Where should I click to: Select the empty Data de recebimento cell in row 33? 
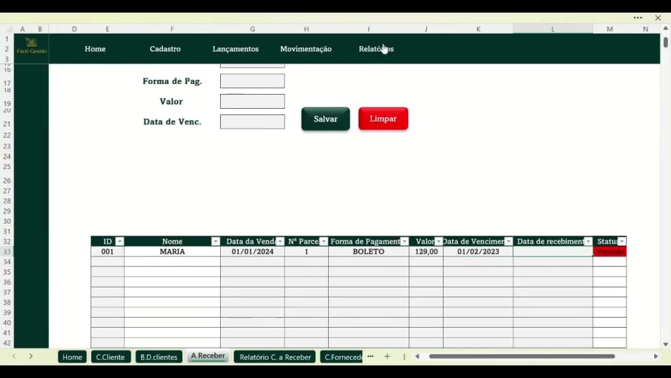click(x=553, y=252)
